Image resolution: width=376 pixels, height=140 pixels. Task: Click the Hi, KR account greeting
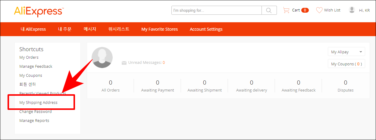[364, 10]
